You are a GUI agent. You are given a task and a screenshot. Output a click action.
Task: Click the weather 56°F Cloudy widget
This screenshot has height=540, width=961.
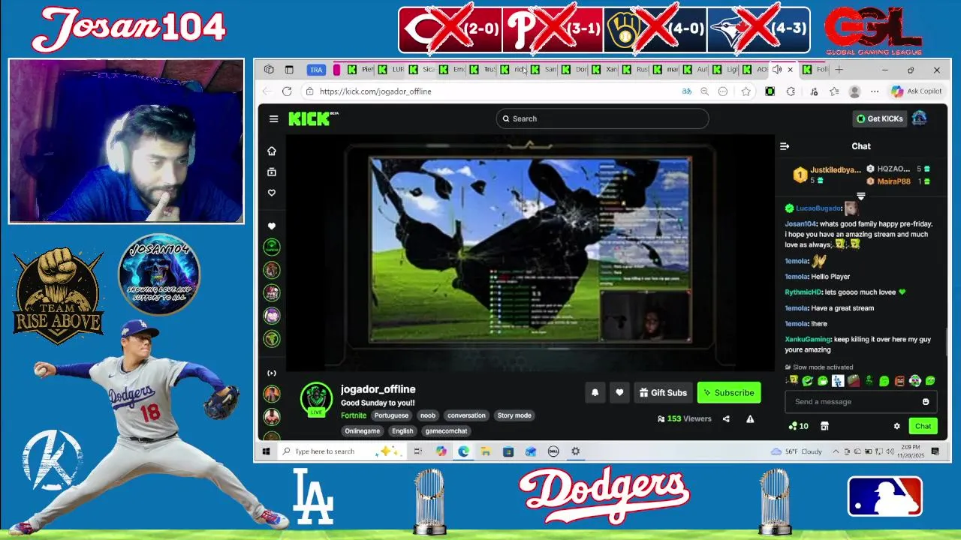[797, 451]
